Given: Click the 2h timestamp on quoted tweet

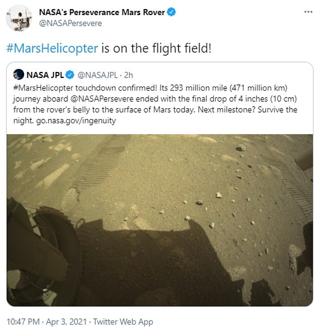Looking at the screenshot, I should [129, 75].
